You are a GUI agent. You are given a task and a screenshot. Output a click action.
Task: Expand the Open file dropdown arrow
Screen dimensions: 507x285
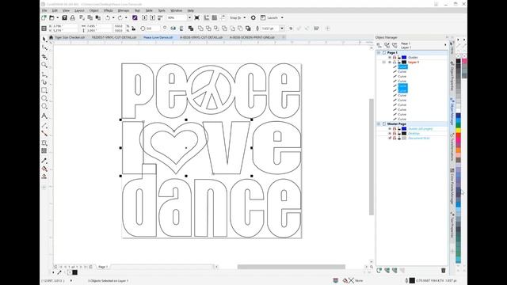point(58,17)
